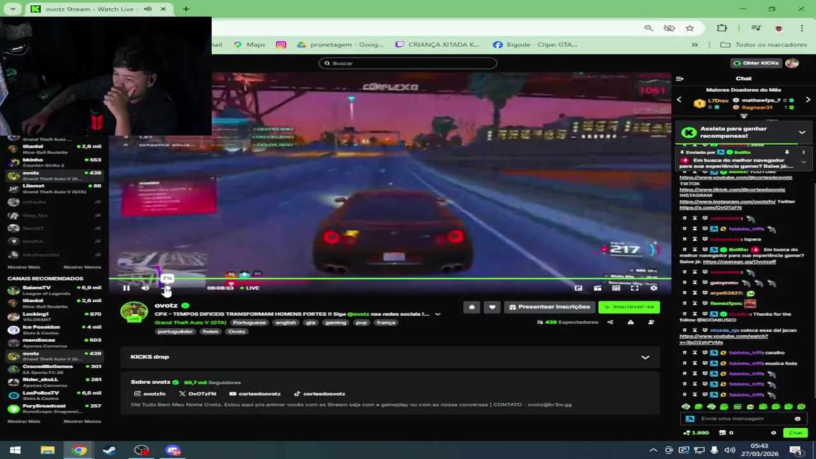
Task: Open cortesdoovotz TikTok link in Sobre
Action: (x=319, y=394)
